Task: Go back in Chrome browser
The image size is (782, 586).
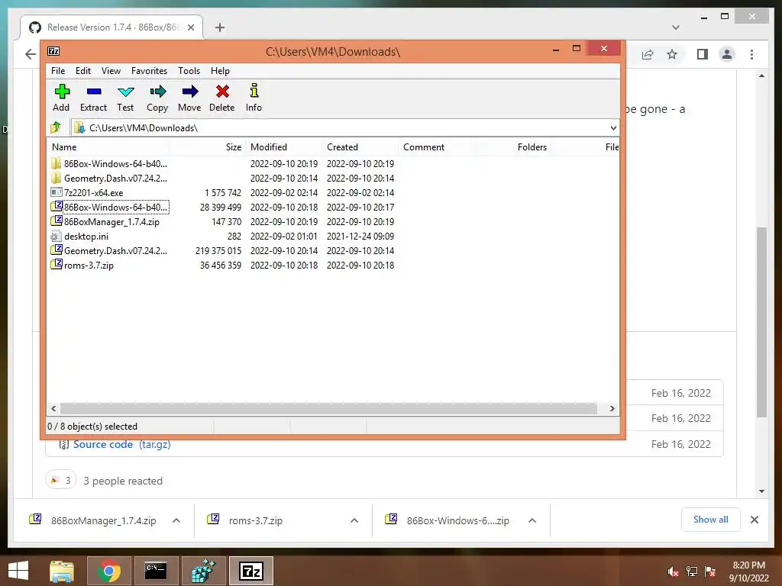Action: pos(31,54)
